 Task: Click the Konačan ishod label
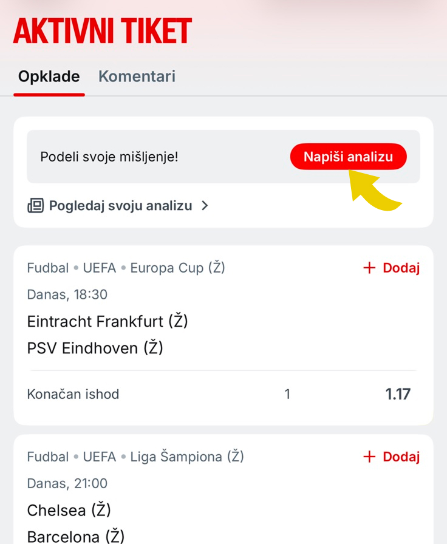point(73,394)
